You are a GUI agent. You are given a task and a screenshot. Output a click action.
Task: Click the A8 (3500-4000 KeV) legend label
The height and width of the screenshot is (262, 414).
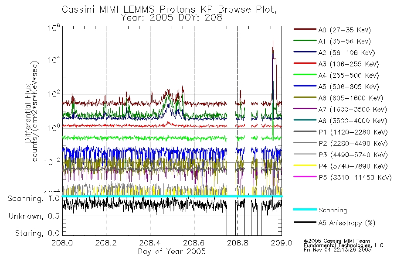click(x=353, y=121)
